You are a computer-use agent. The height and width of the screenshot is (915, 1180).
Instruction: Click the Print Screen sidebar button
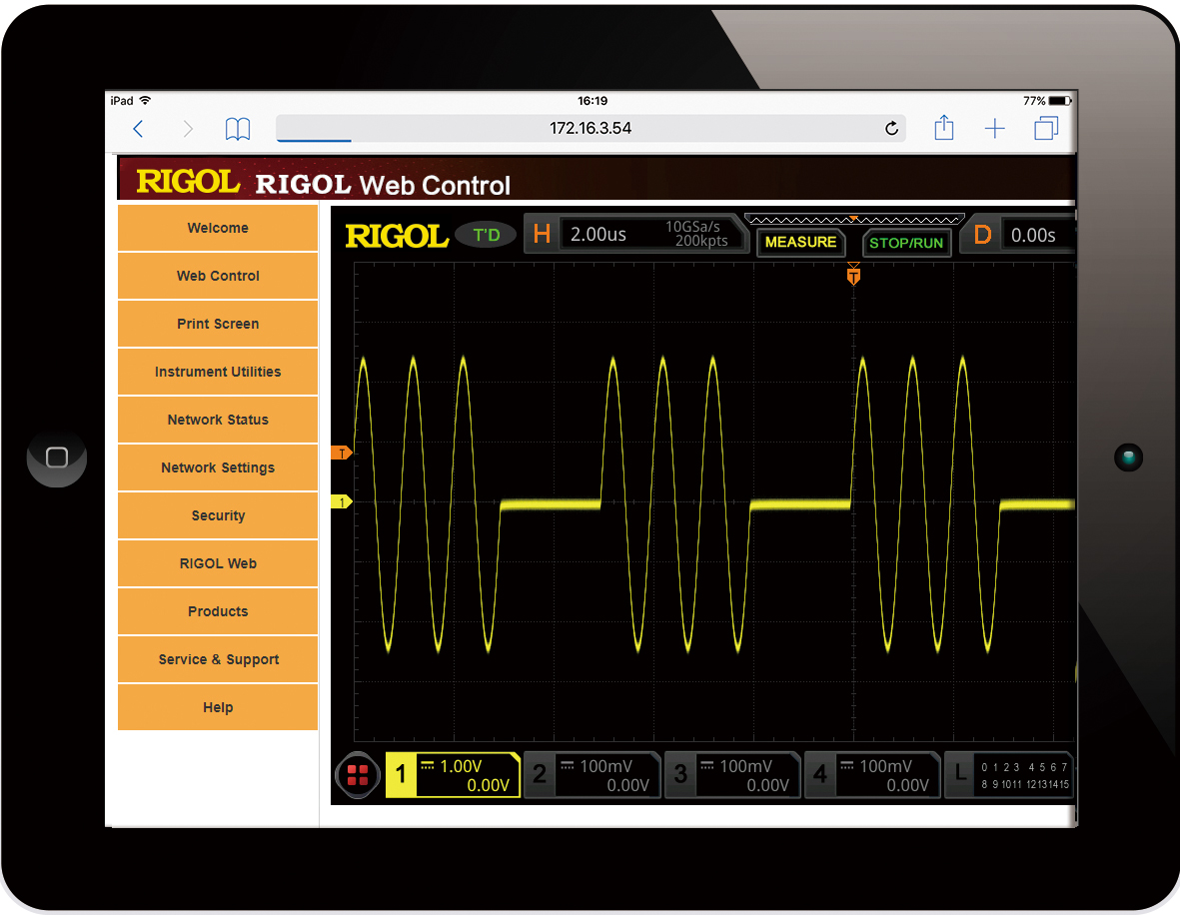point(218,324)
